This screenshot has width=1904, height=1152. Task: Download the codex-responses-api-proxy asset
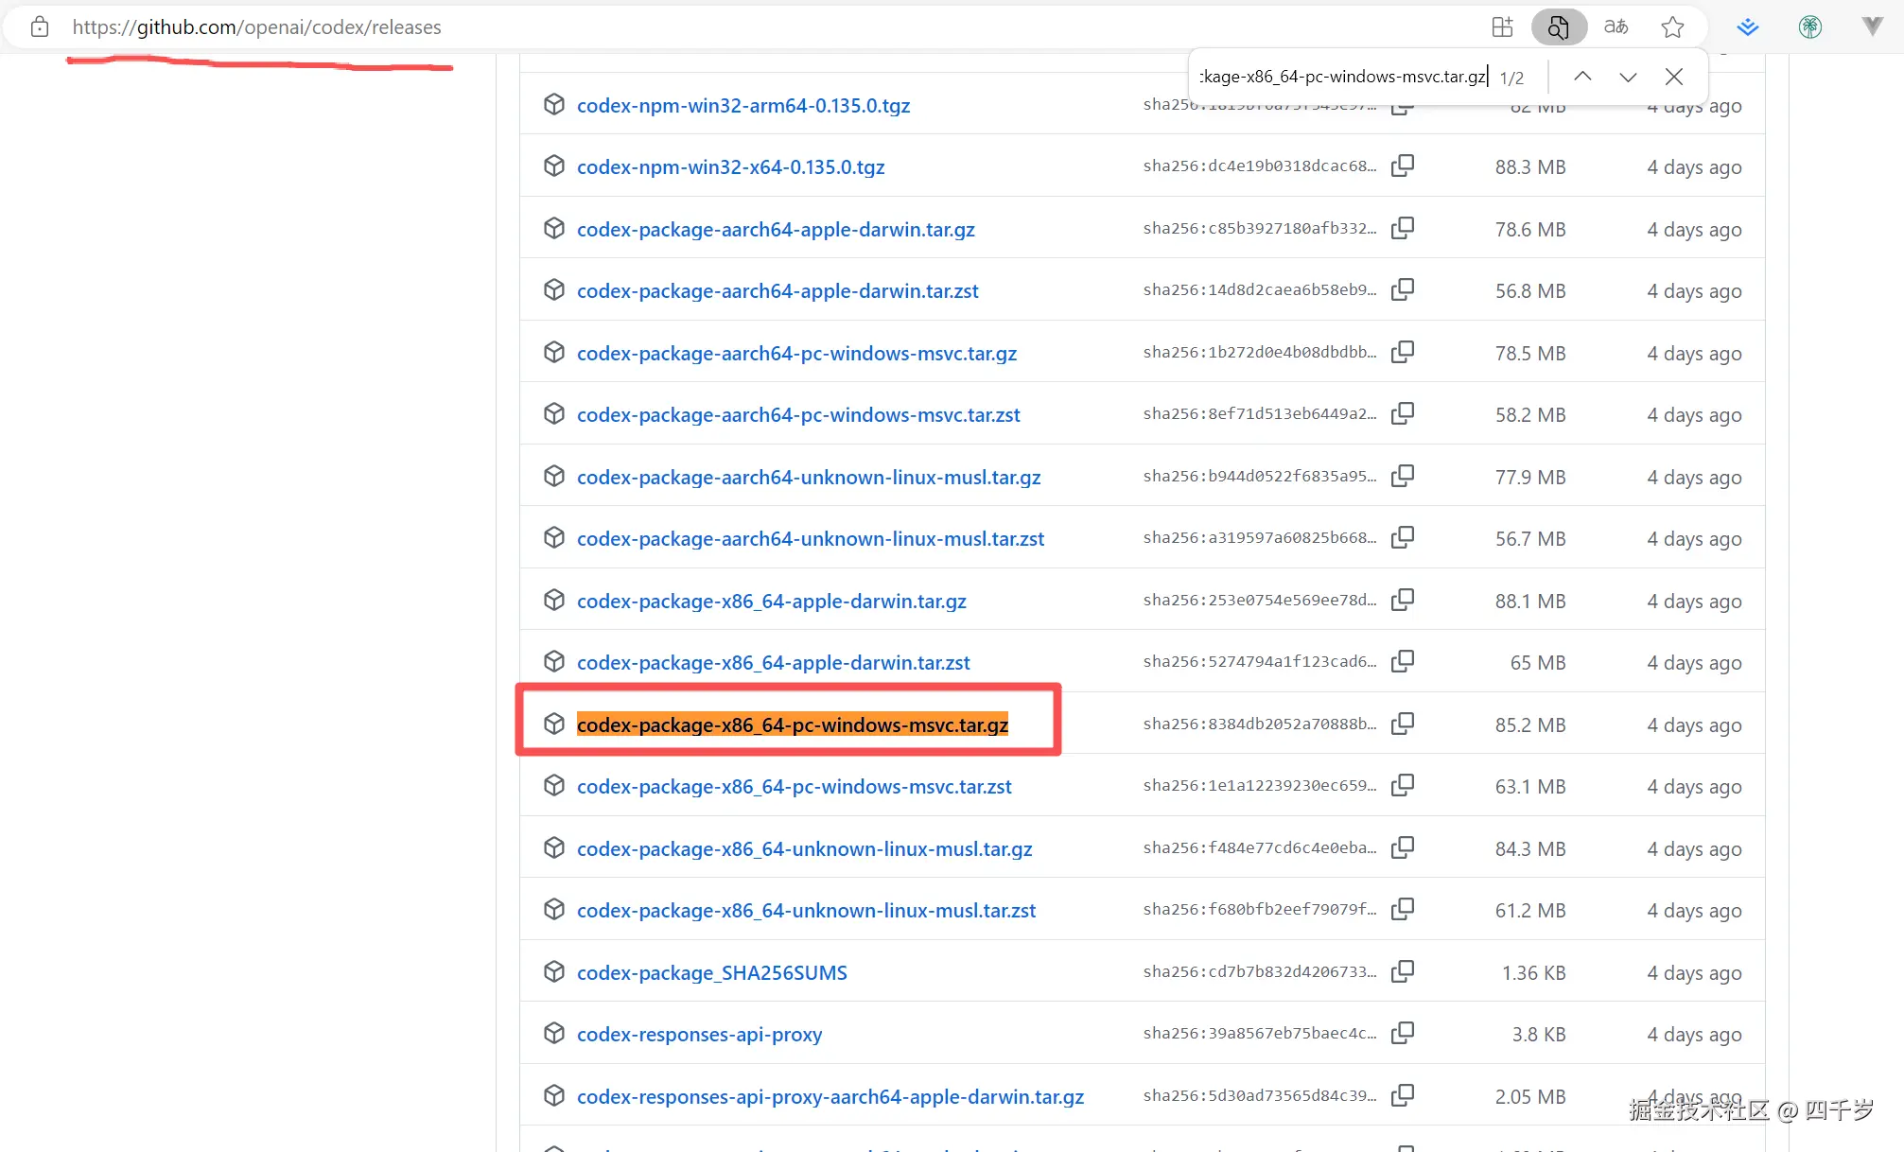699,1034
